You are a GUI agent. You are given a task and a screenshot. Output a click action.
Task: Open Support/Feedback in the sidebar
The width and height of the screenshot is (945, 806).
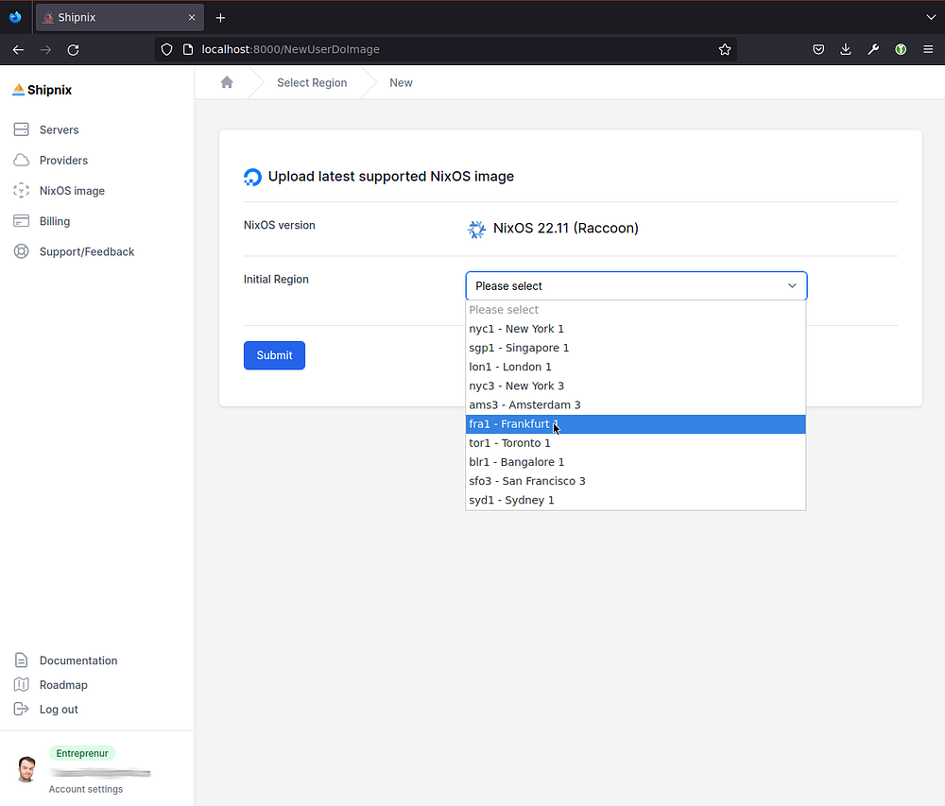[87, 251]
